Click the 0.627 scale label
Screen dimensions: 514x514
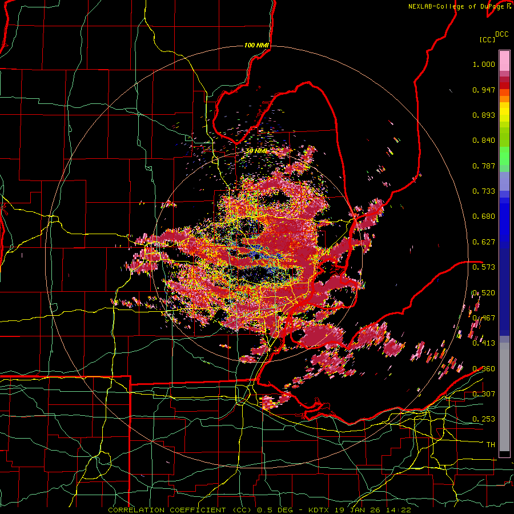pyautogui.click(x=484, y=242)
